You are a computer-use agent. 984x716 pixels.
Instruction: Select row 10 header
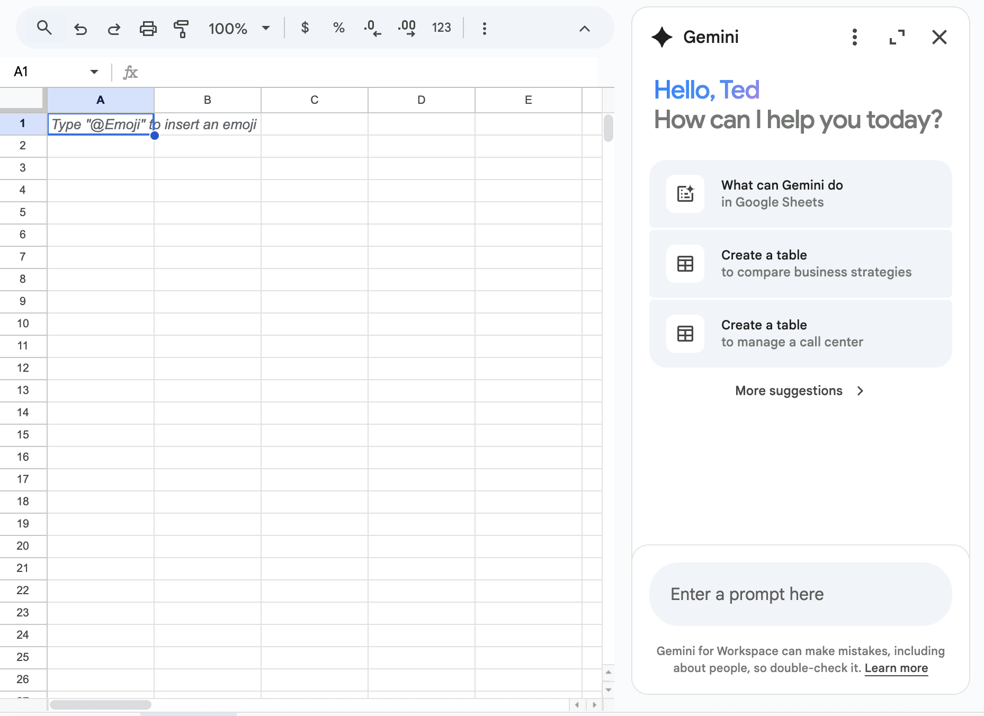(23, 324)
